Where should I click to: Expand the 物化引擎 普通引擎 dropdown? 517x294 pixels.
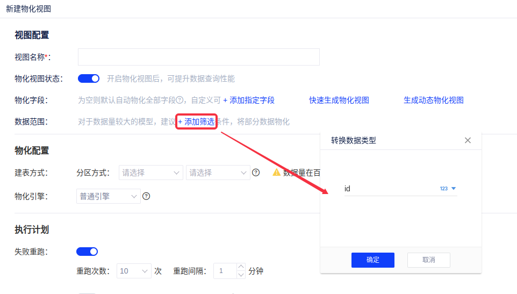109,196
